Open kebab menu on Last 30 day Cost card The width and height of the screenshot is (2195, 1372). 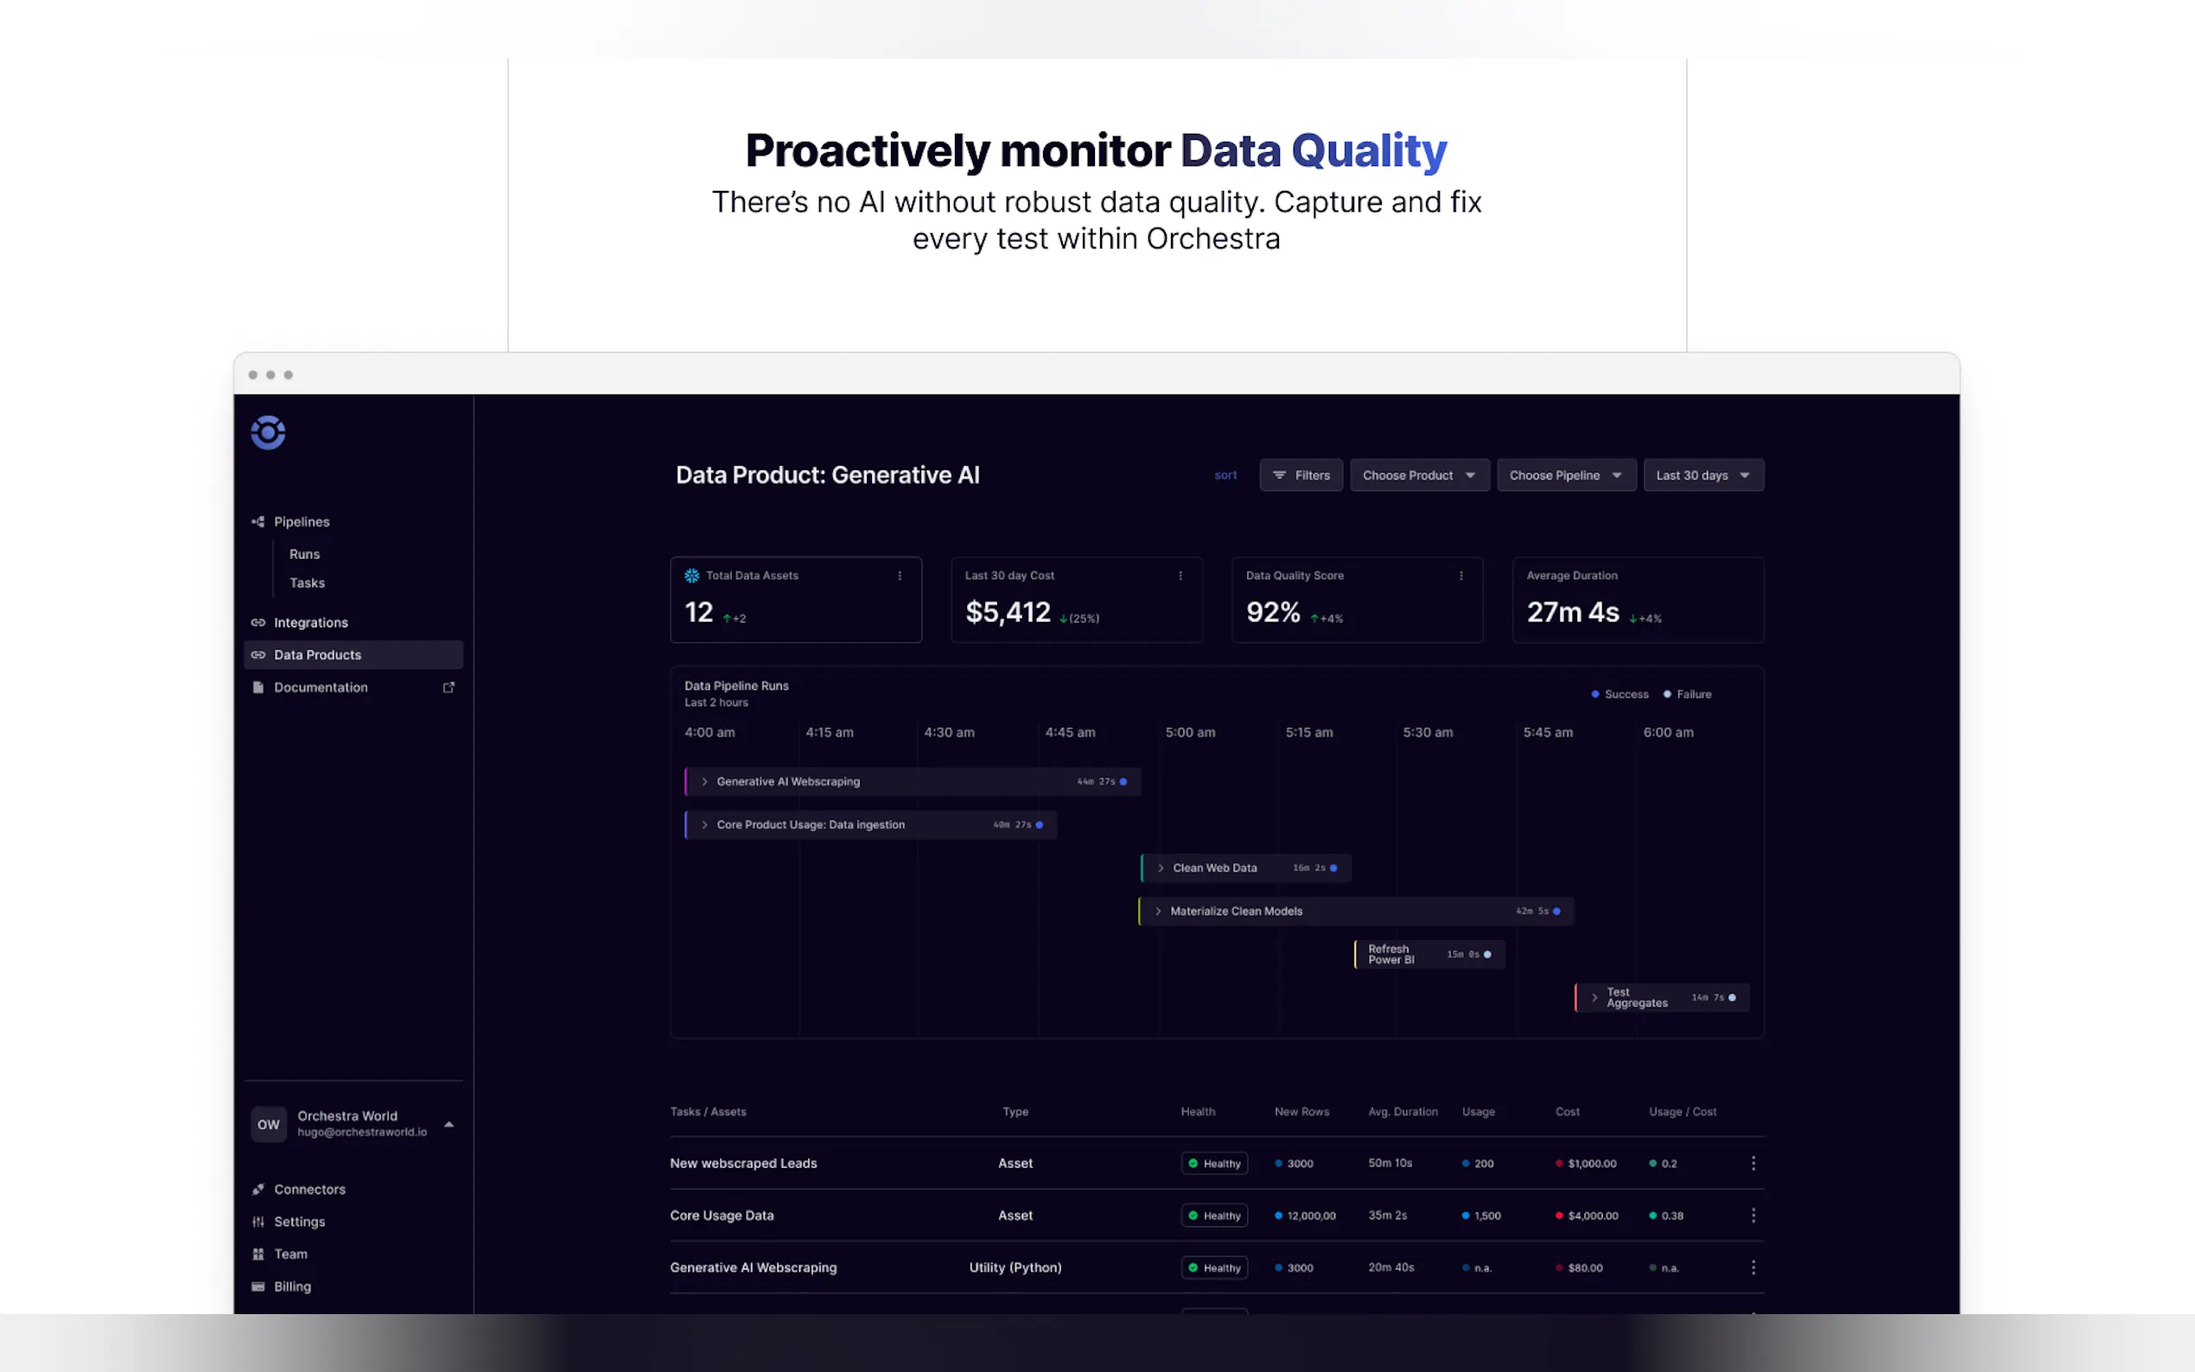(x=1180, y=576)
